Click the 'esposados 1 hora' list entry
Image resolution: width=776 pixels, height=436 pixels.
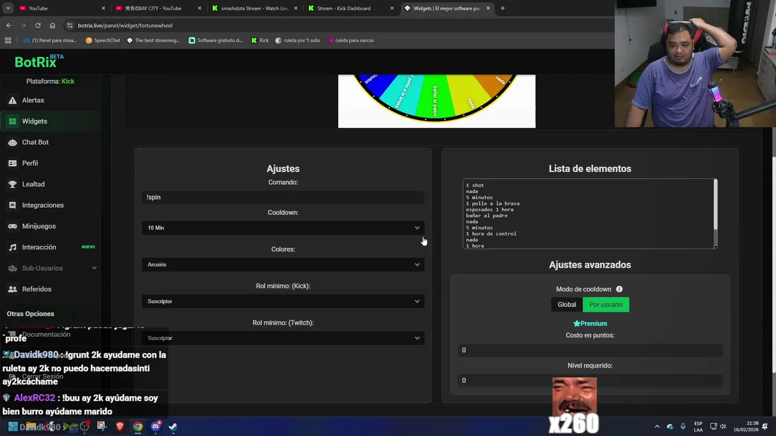coord(489,210)
